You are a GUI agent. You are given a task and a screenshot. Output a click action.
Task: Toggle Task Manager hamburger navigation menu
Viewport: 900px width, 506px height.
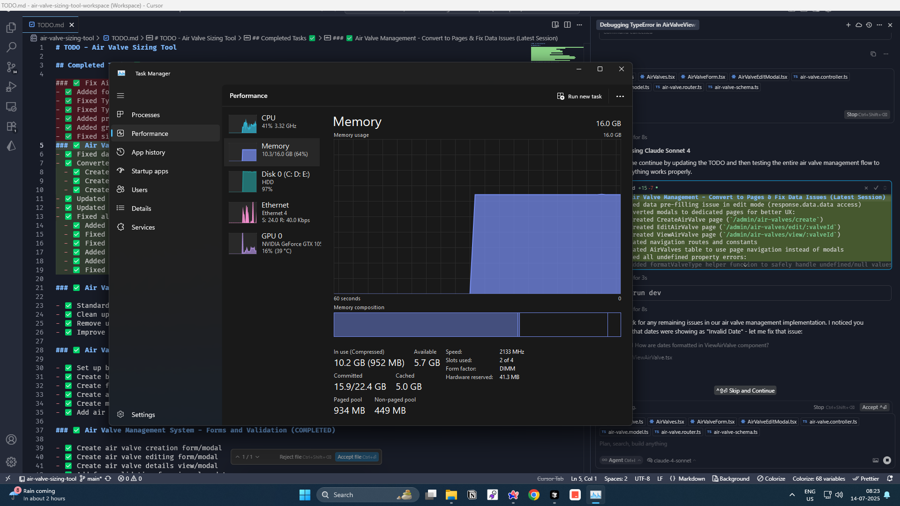120,96
